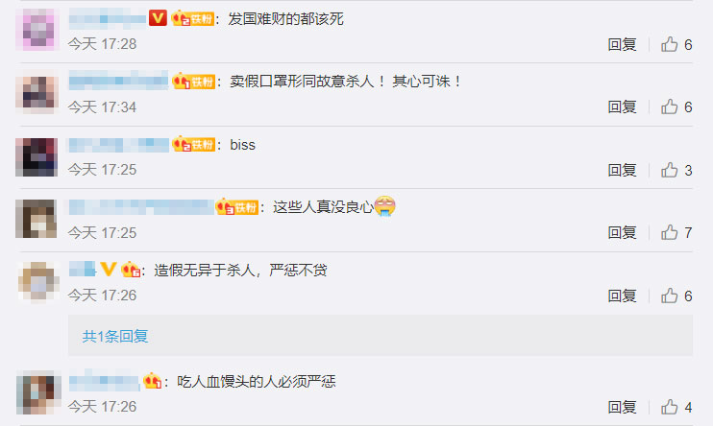Like the comment "造假无异于杀人，严惩不贷"
This screenshot has width=713, height=426.
pyautogui.click(x=670, y=296)
